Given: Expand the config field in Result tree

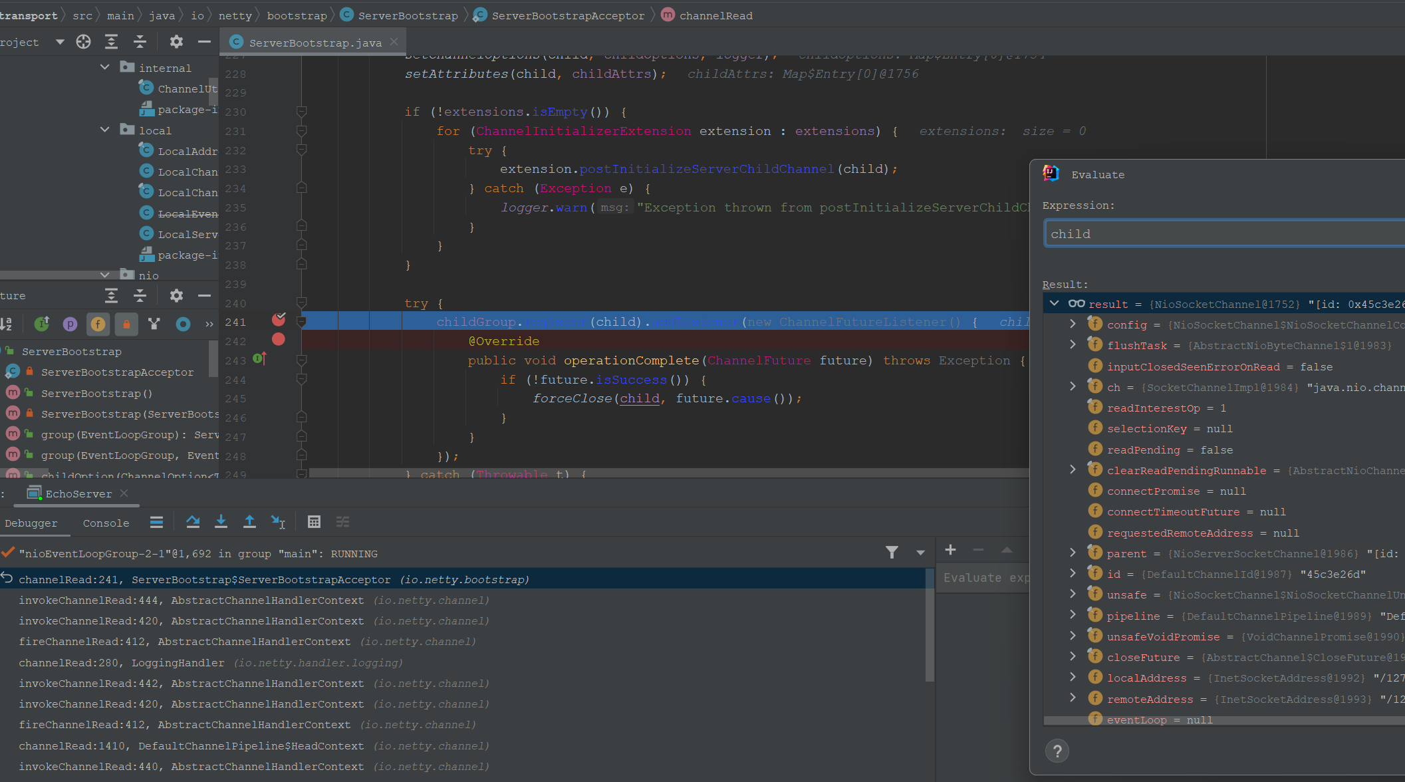Looking at the screenshot, I should coord(1073,324).
